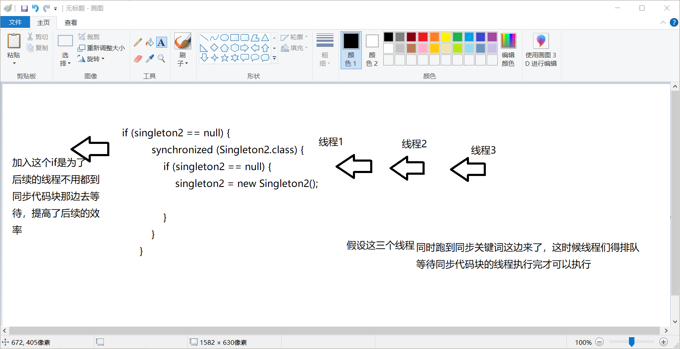Open the Help question mark icon
The height and width of the screenshot is (349, 680).
[674, 22]
